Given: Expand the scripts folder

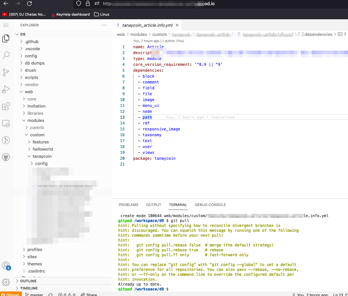Looking at the screenshot, I should (x=63, y=77).
